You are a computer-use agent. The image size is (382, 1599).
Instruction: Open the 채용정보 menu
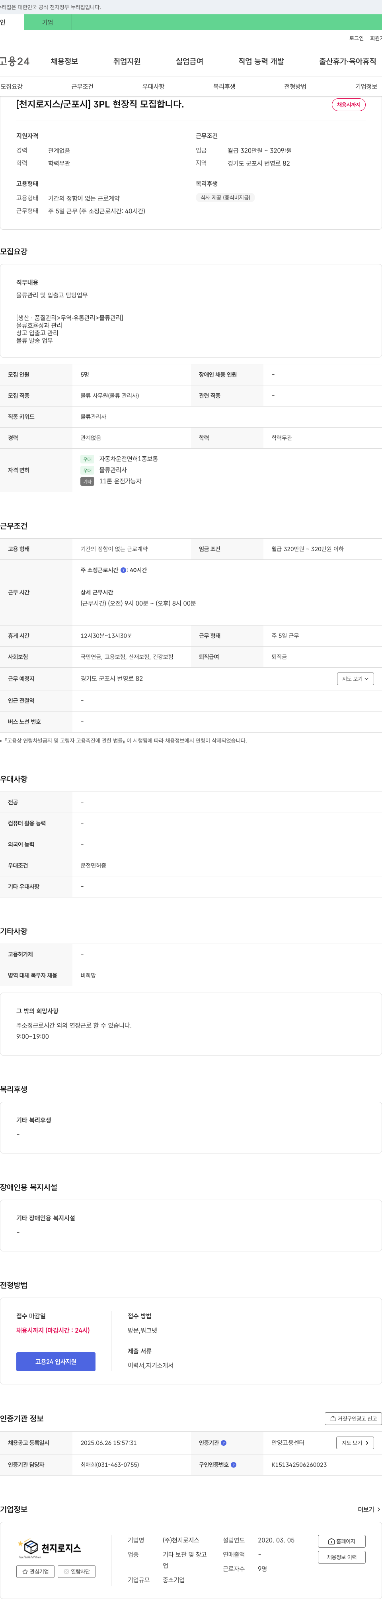(64, 61)
